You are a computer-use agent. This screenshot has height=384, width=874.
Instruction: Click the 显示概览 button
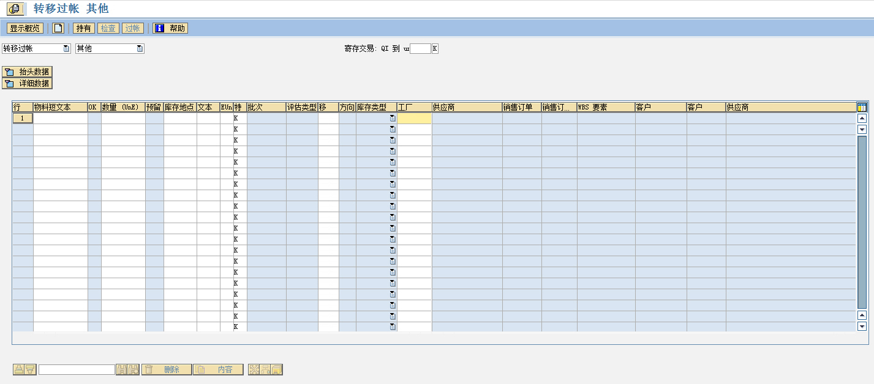[25, 28]
